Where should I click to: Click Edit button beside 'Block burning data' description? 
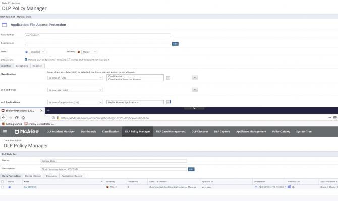click(x=191, y=169)
